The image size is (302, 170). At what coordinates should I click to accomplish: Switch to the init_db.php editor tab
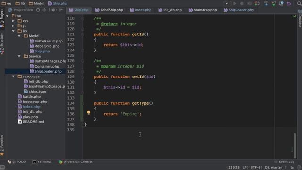coord(170,10)
